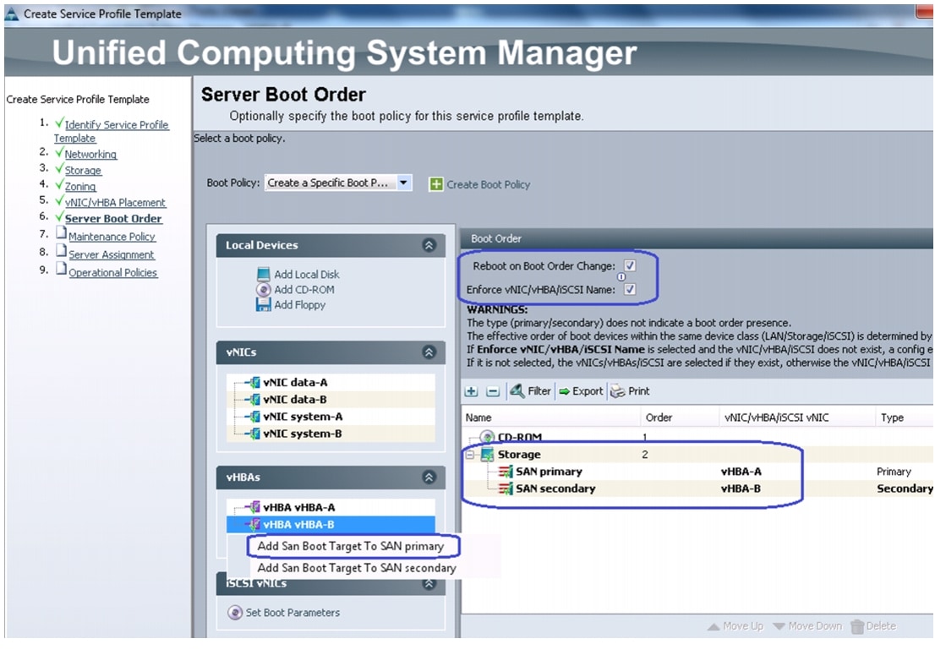
Task: Click the Filter magnifier icon
Action: click(x=517, y=391)
